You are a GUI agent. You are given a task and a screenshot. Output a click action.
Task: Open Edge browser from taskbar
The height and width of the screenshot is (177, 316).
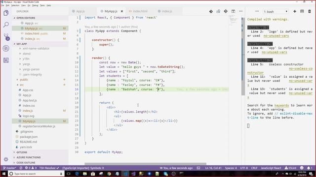tap(77, 174)
